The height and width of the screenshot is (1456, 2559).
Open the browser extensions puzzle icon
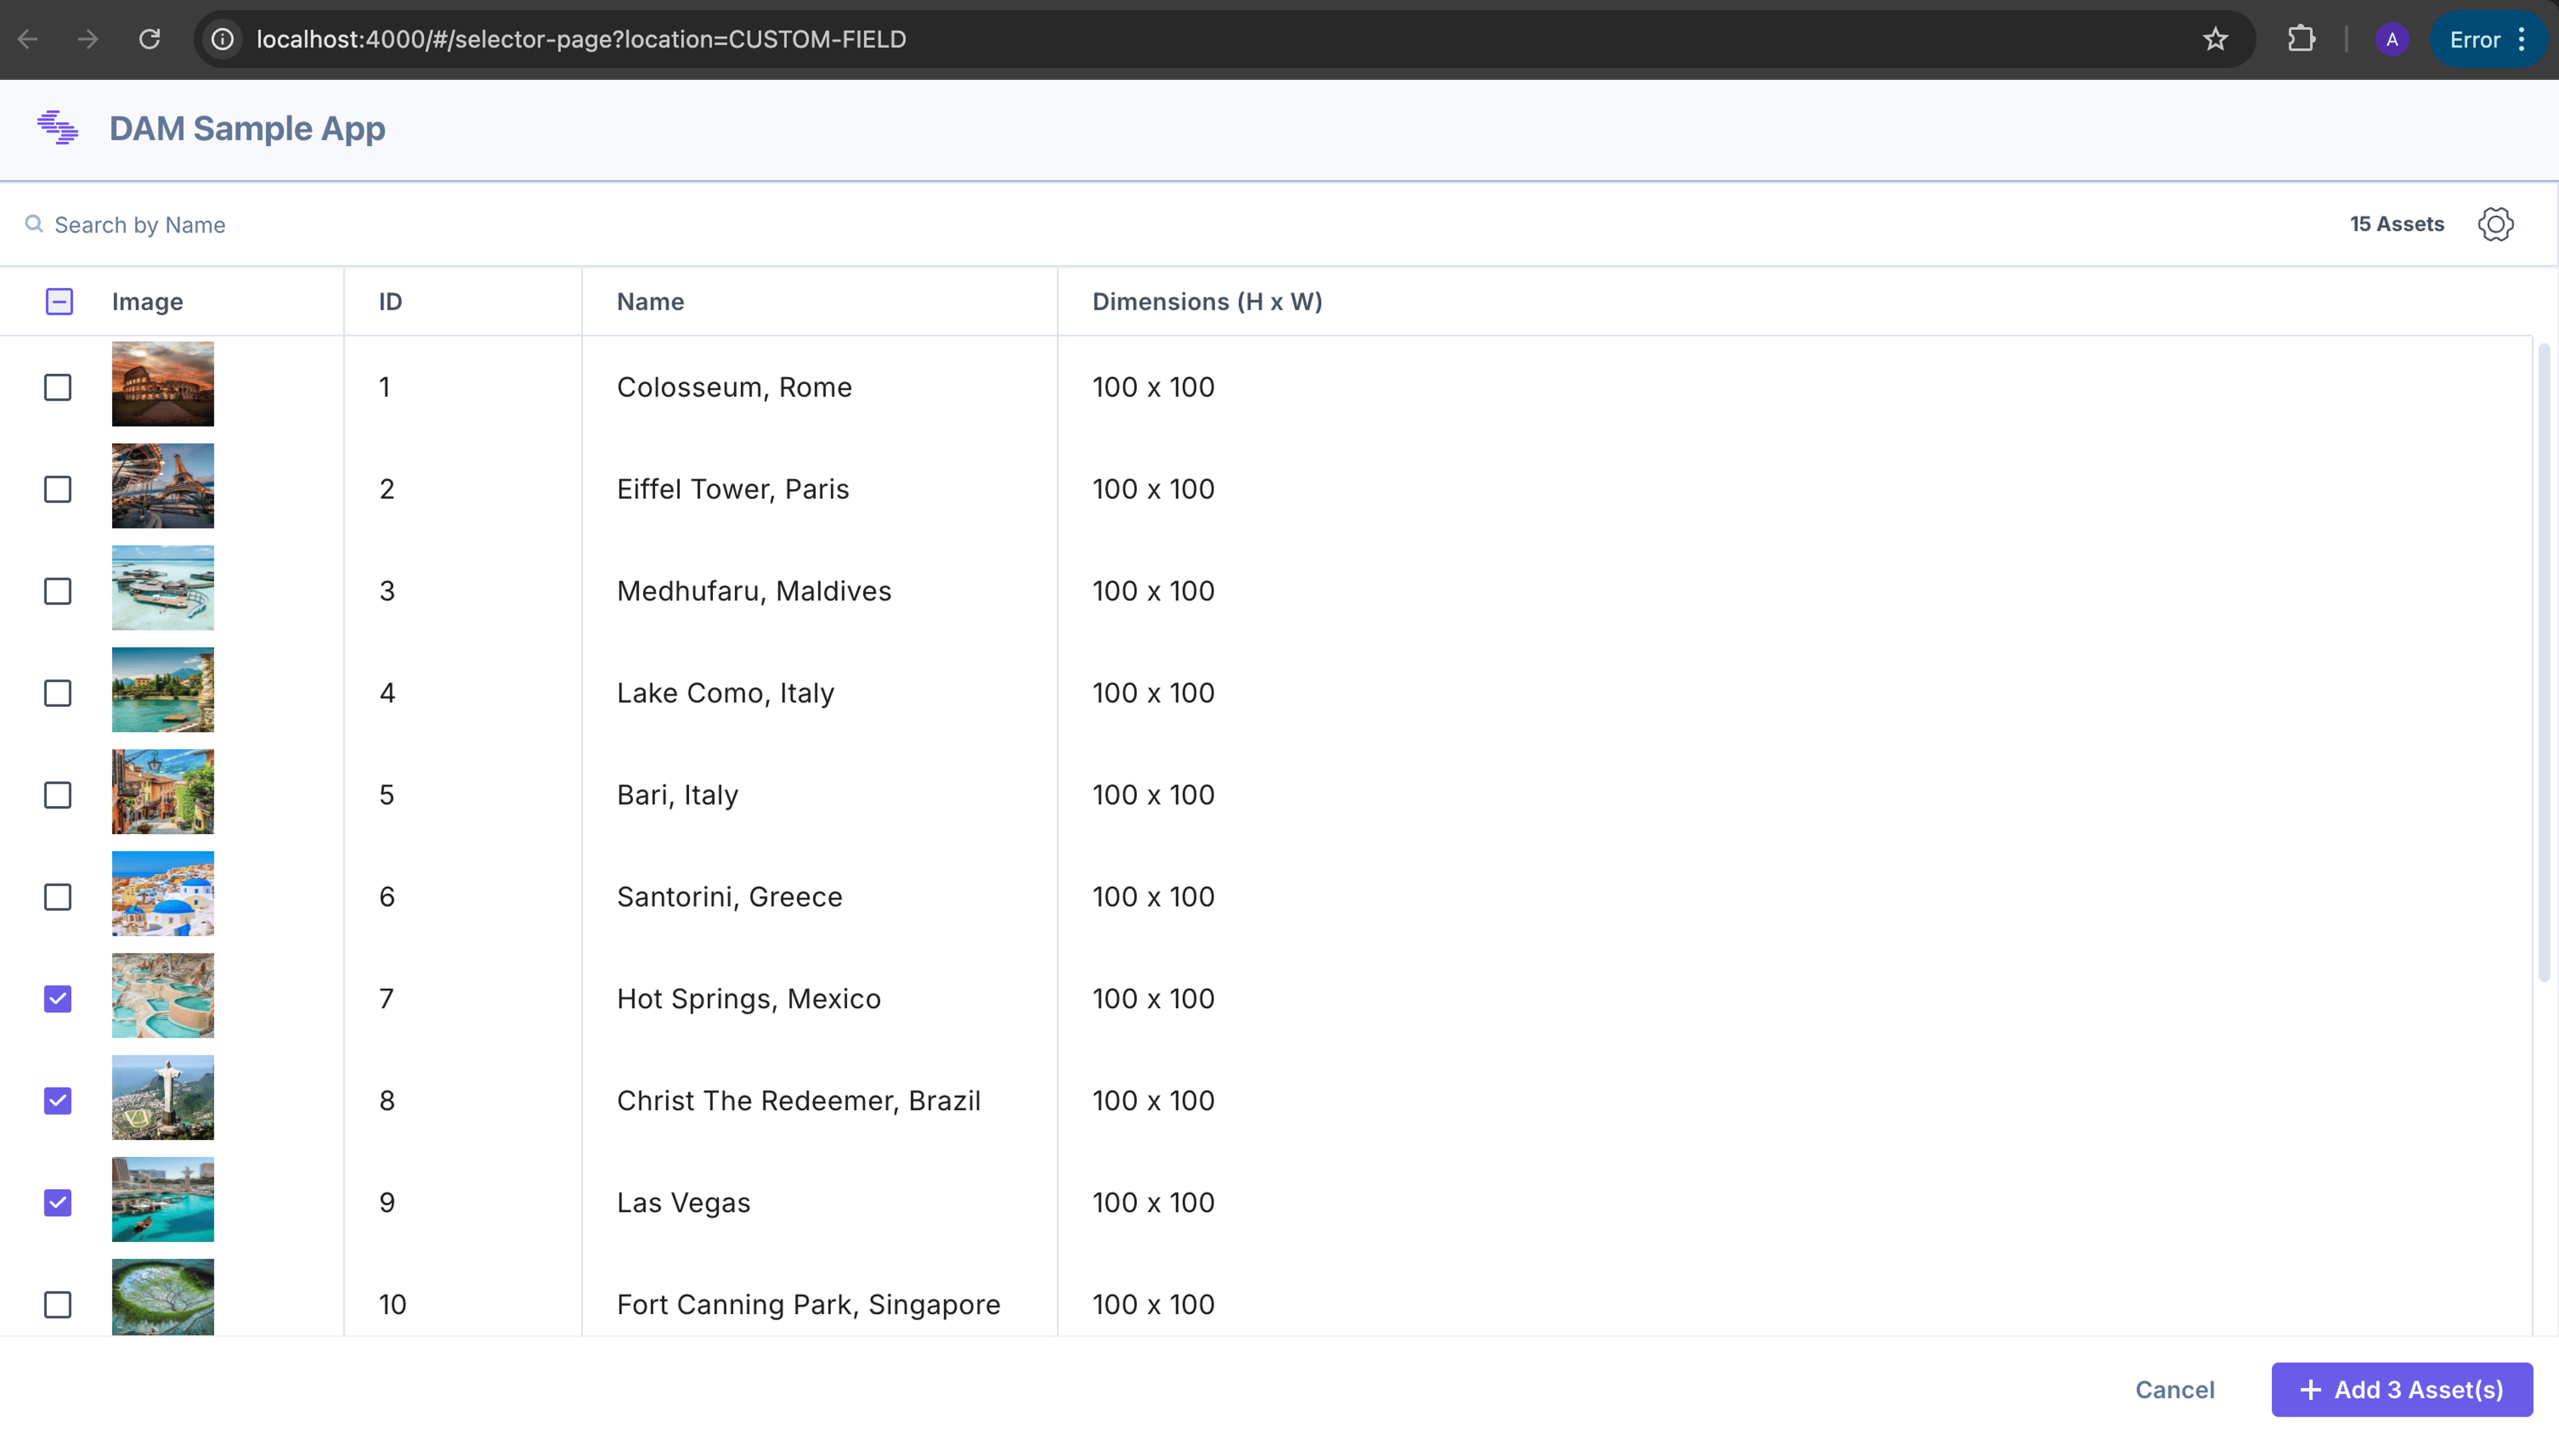click(2301, 39)
